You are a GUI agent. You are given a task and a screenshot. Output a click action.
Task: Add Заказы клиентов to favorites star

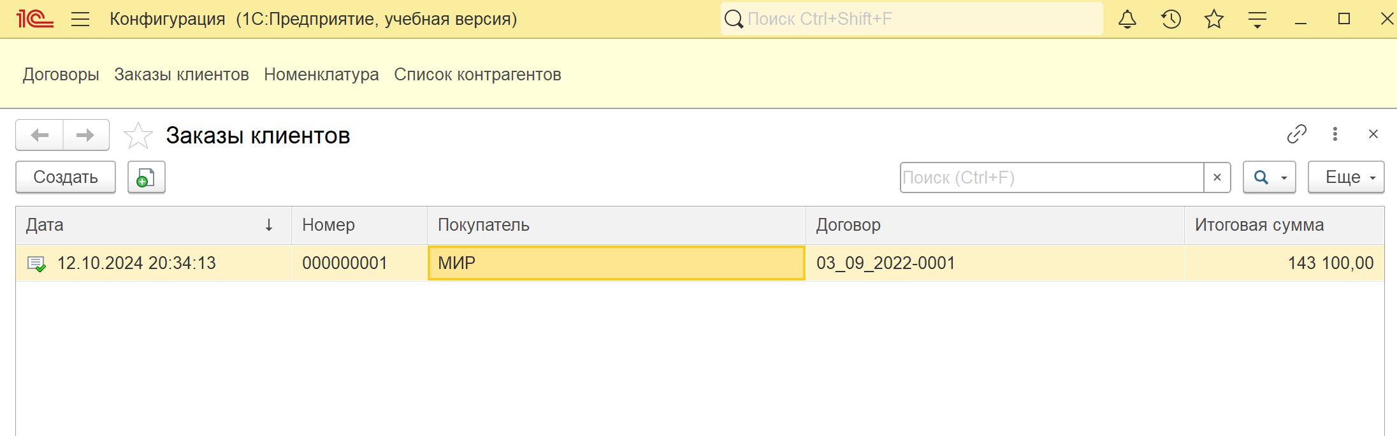click(x=138, y=135)
